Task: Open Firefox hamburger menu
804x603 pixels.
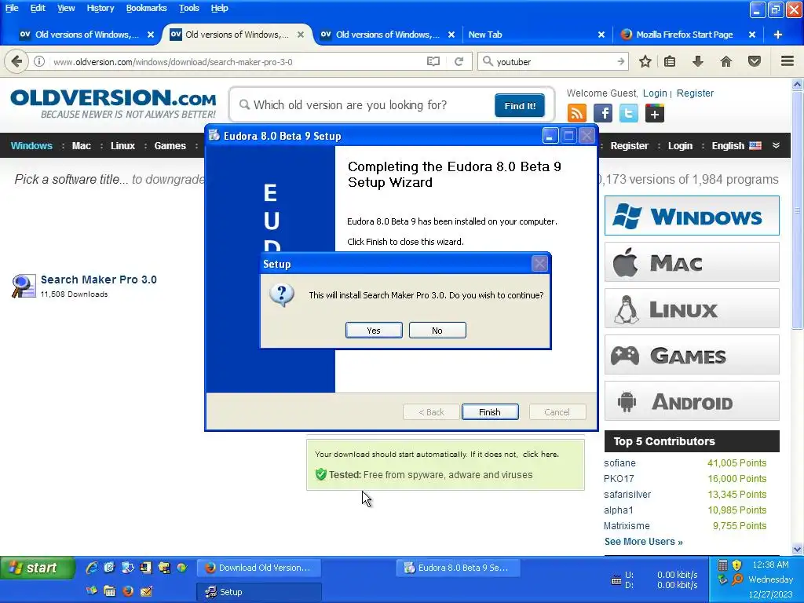Action: pyautogui.click(x=788, y=61)
